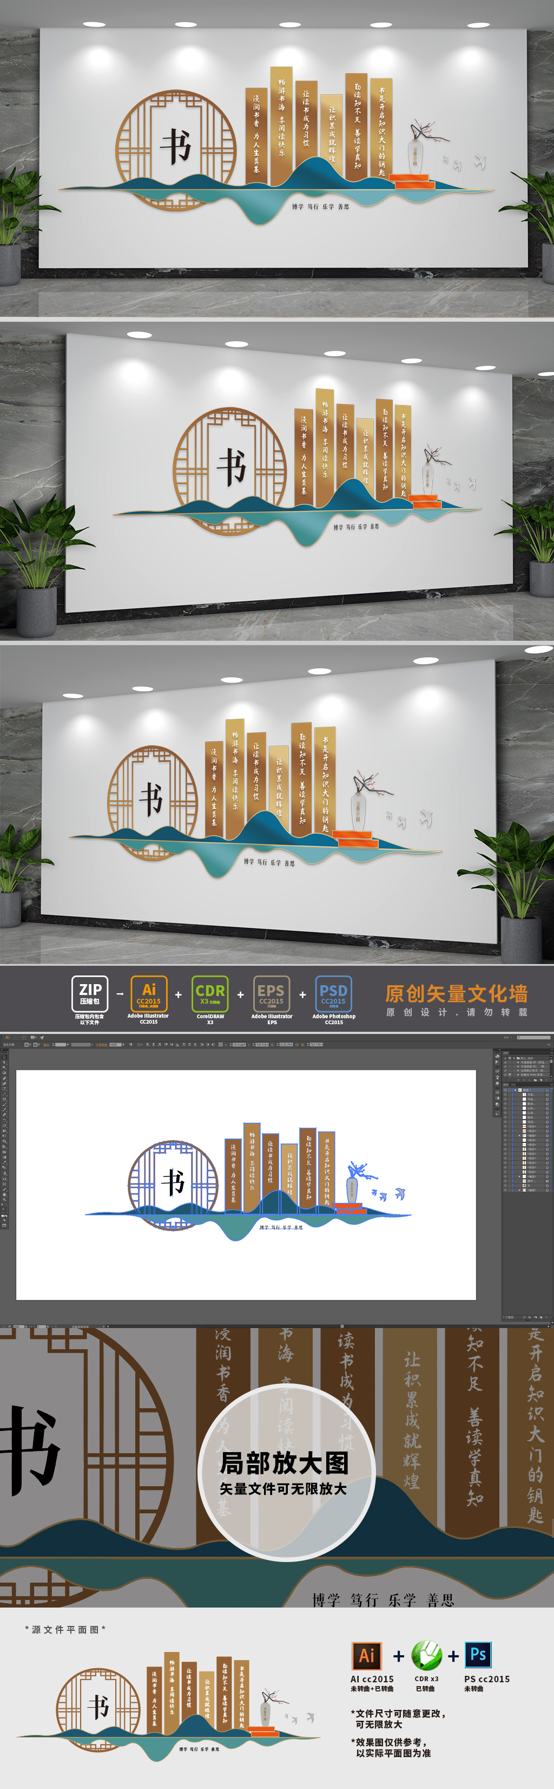The width and height of the screenshot is (554, 1789).
Task: Click the search field in Illustrator top right
Action: [x=534, y=1038]
